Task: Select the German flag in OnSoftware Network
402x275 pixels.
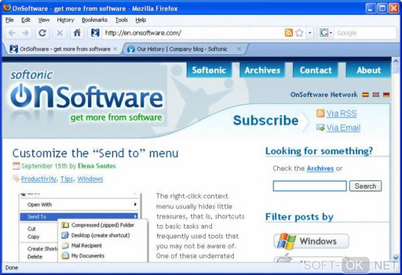Action: coord(386,95)
